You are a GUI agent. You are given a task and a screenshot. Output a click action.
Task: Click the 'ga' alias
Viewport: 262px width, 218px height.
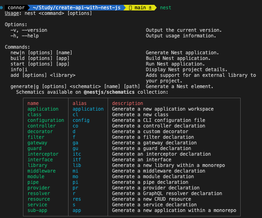(x=75, y=143)
